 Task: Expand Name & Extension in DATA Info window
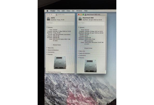coord(47,50)
